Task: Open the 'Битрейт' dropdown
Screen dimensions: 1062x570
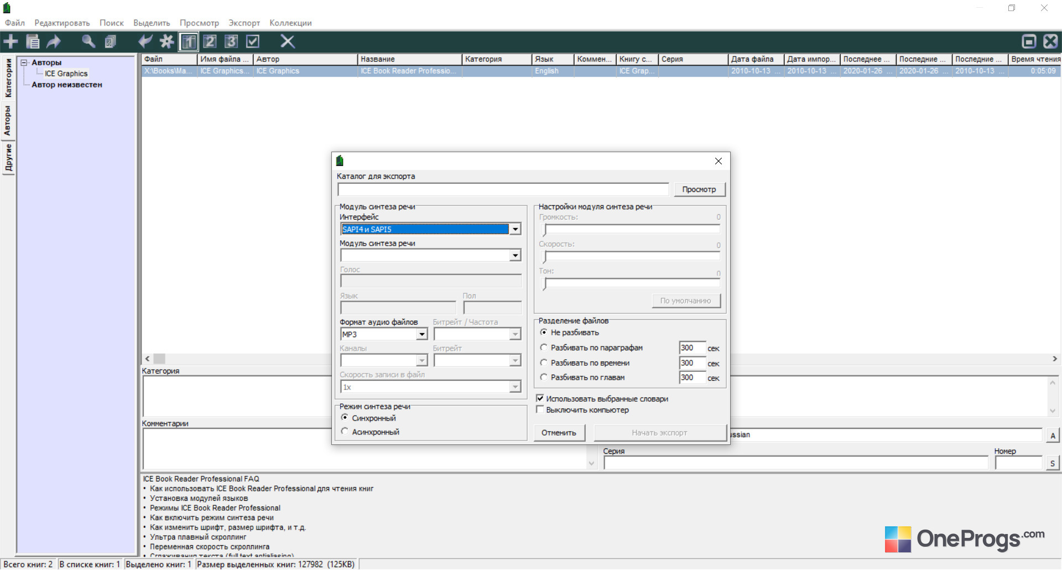Action: (x=515, y=361)
